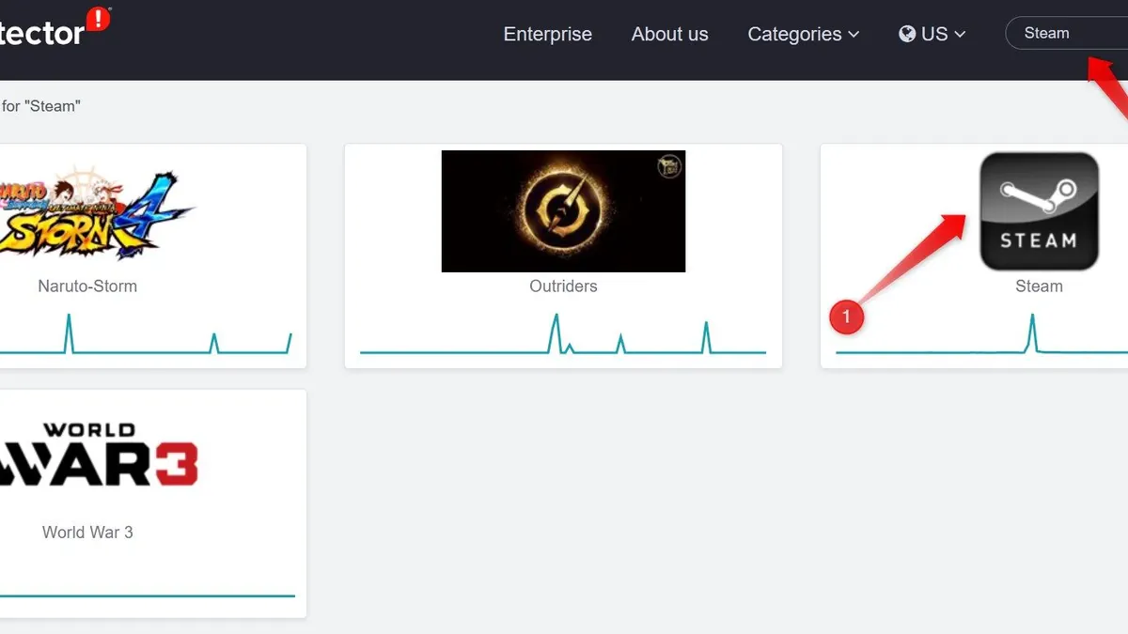
Task: Click the Outriders outage sparkline chart
Action: (563, 338)
